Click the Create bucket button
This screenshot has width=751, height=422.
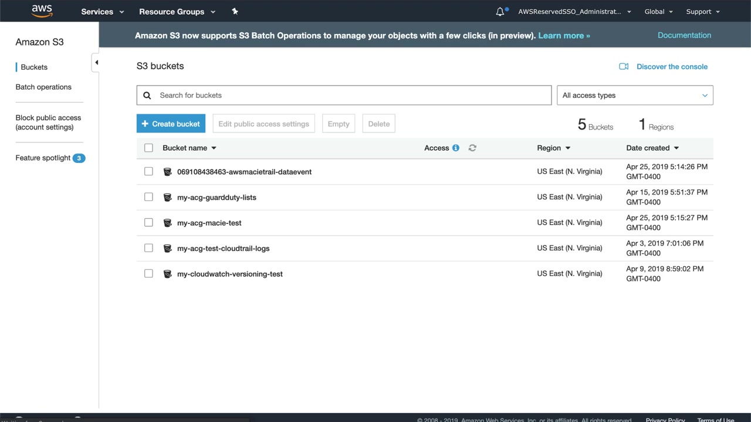click(x=171, y=124)
